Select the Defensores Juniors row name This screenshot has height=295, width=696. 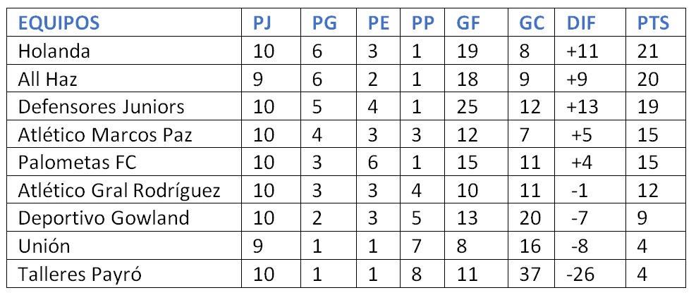[102, 107]
